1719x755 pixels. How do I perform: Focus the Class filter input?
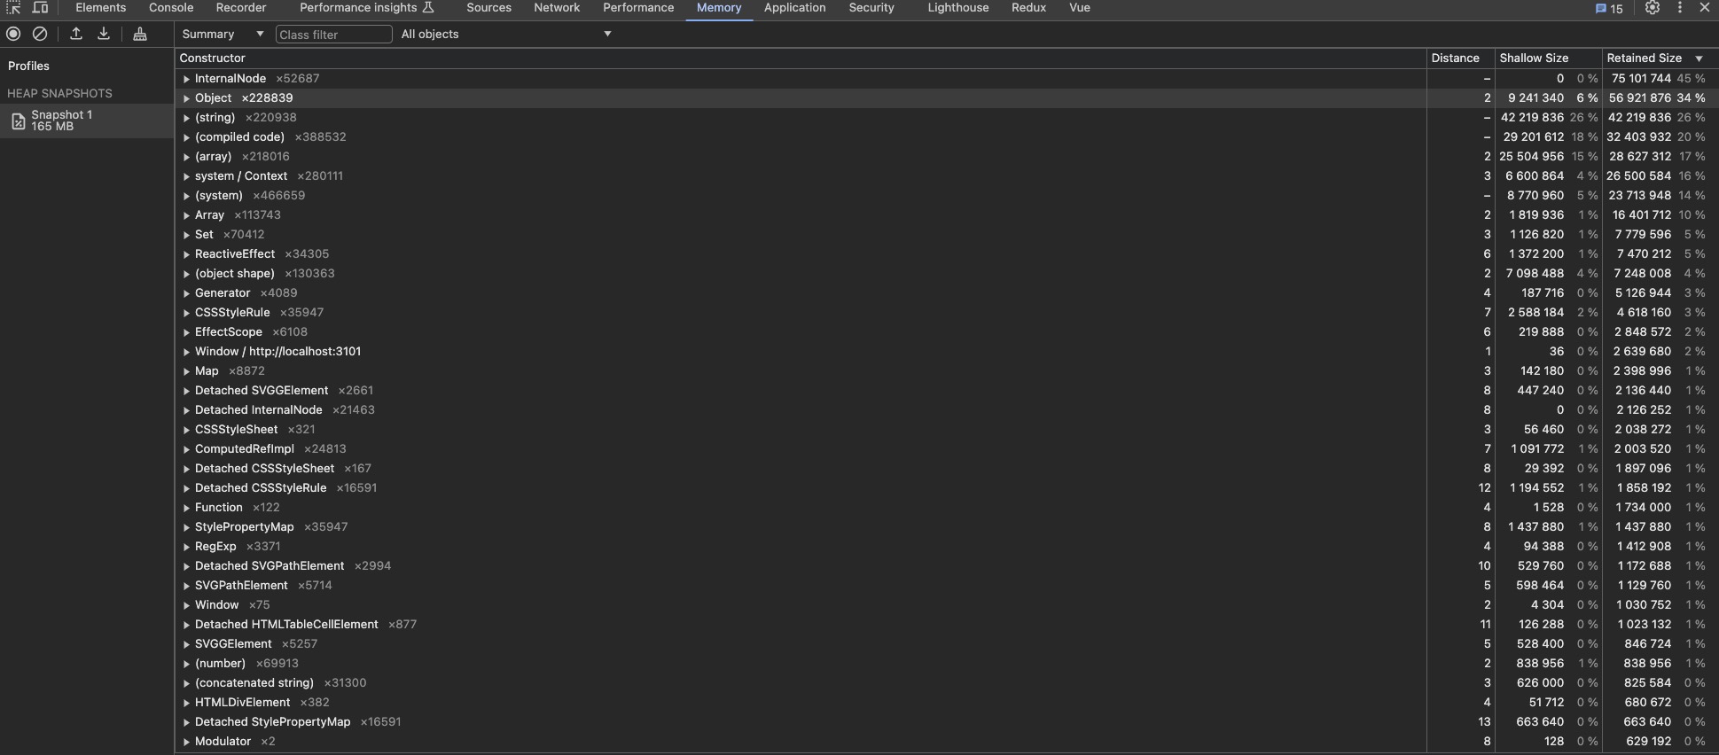click(334, 35)
